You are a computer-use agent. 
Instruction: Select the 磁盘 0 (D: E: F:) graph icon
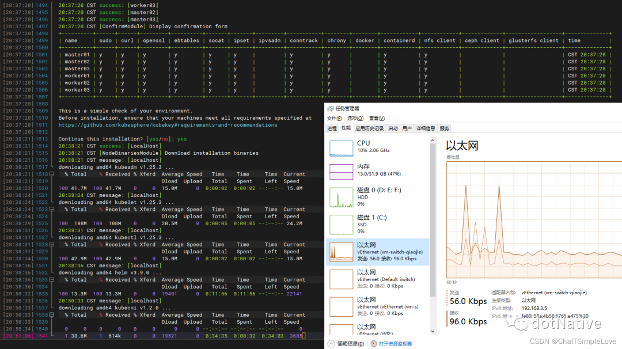(x=341, y=198)
